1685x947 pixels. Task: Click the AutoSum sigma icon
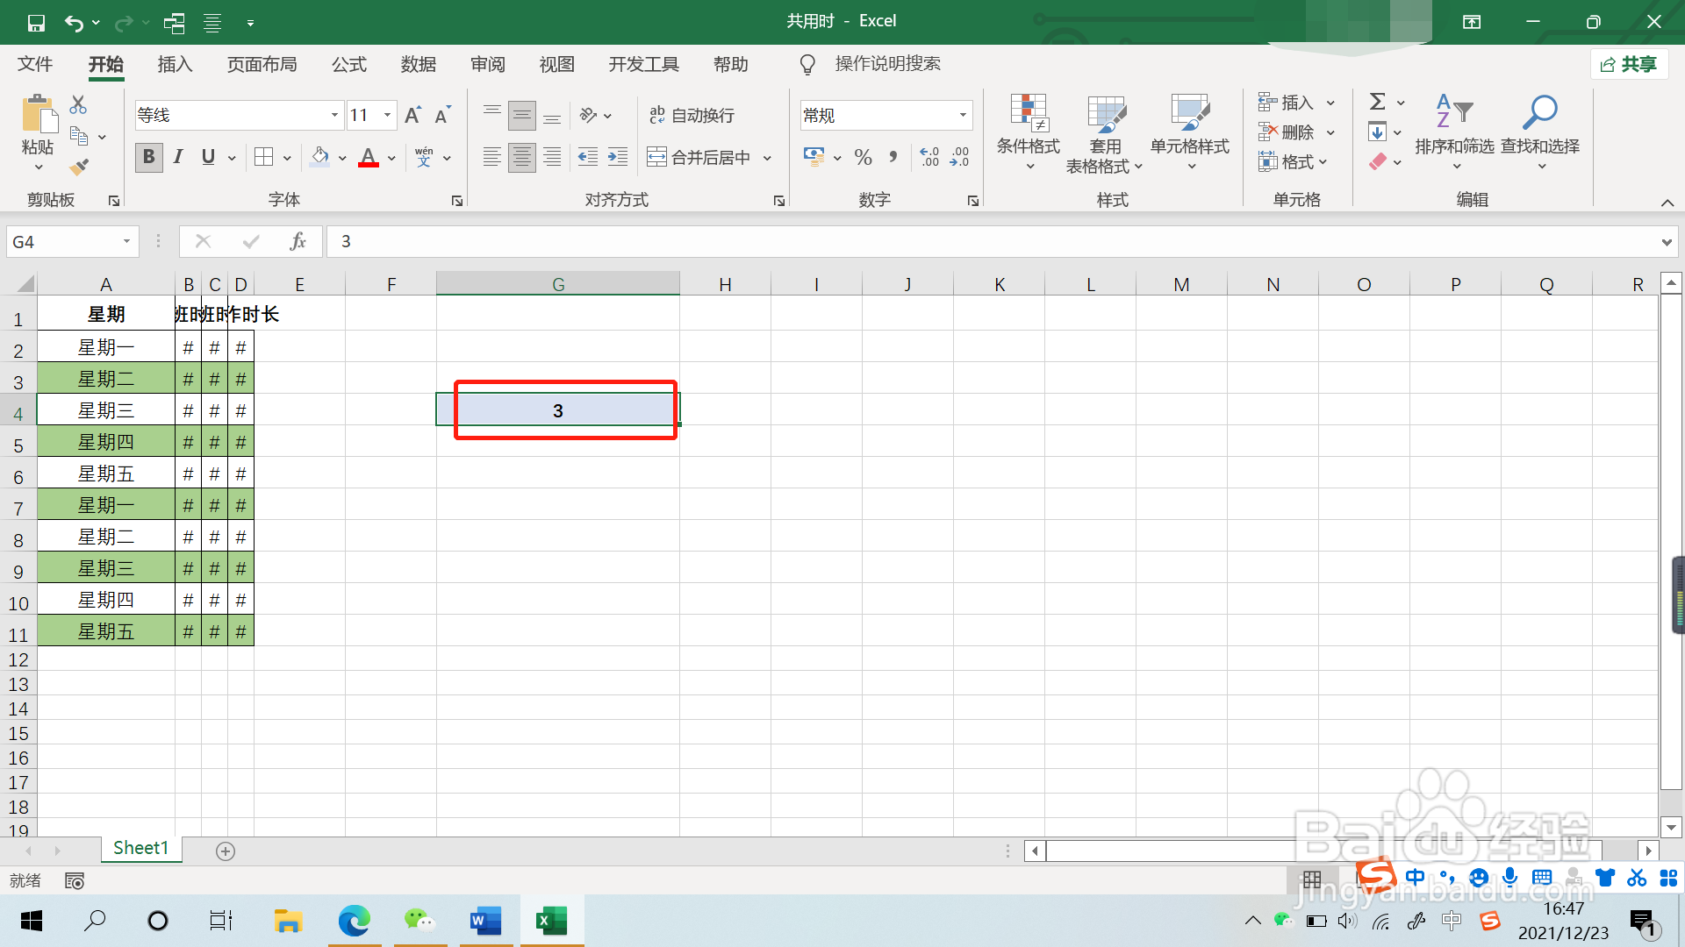coord(1378,102)
